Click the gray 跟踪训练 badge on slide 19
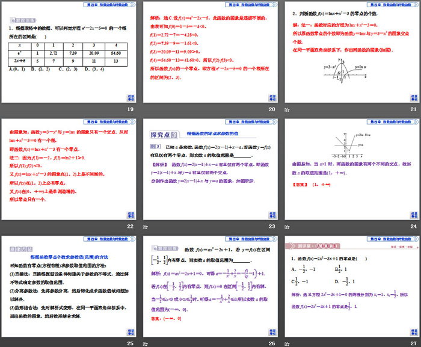 click(x=23, y=20)
